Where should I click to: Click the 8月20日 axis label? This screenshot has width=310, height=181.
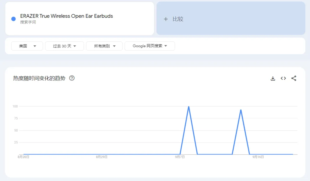(23, 157)
